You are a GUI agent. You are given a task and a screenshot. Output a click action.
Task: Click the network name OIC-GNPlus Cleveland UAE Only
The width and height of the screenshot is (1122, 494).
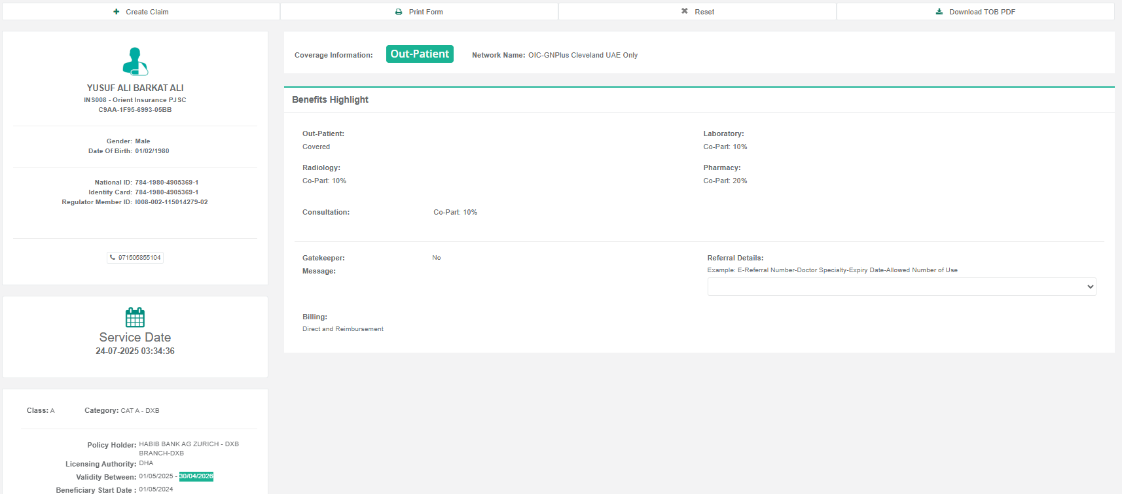coord(583,55)
